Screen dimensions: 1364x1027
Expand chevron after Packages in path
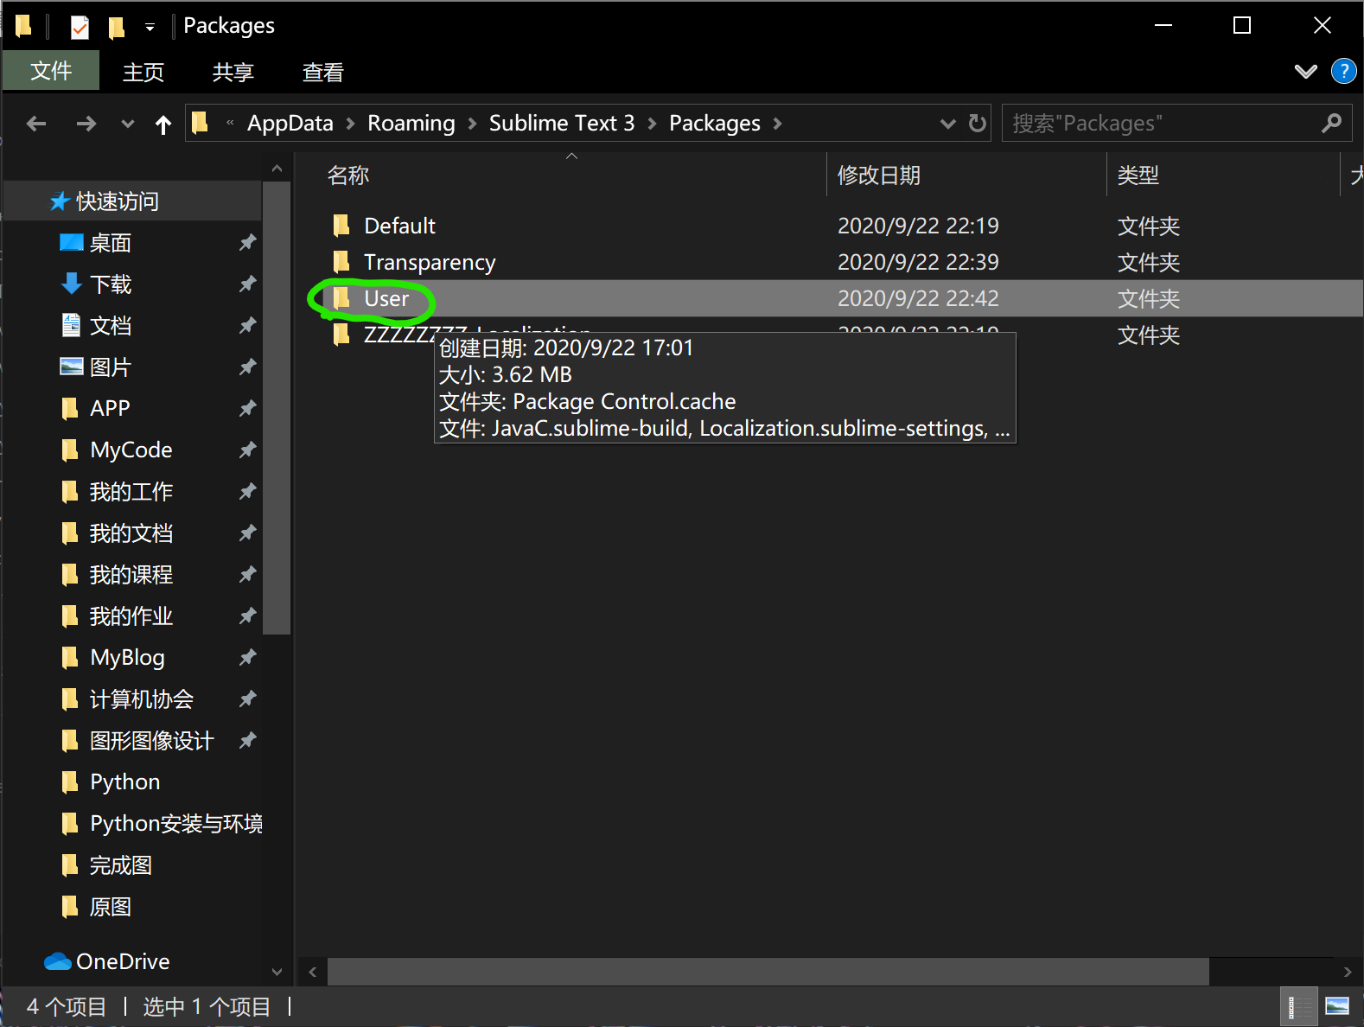pyautogui.click(x=777, y=124)
